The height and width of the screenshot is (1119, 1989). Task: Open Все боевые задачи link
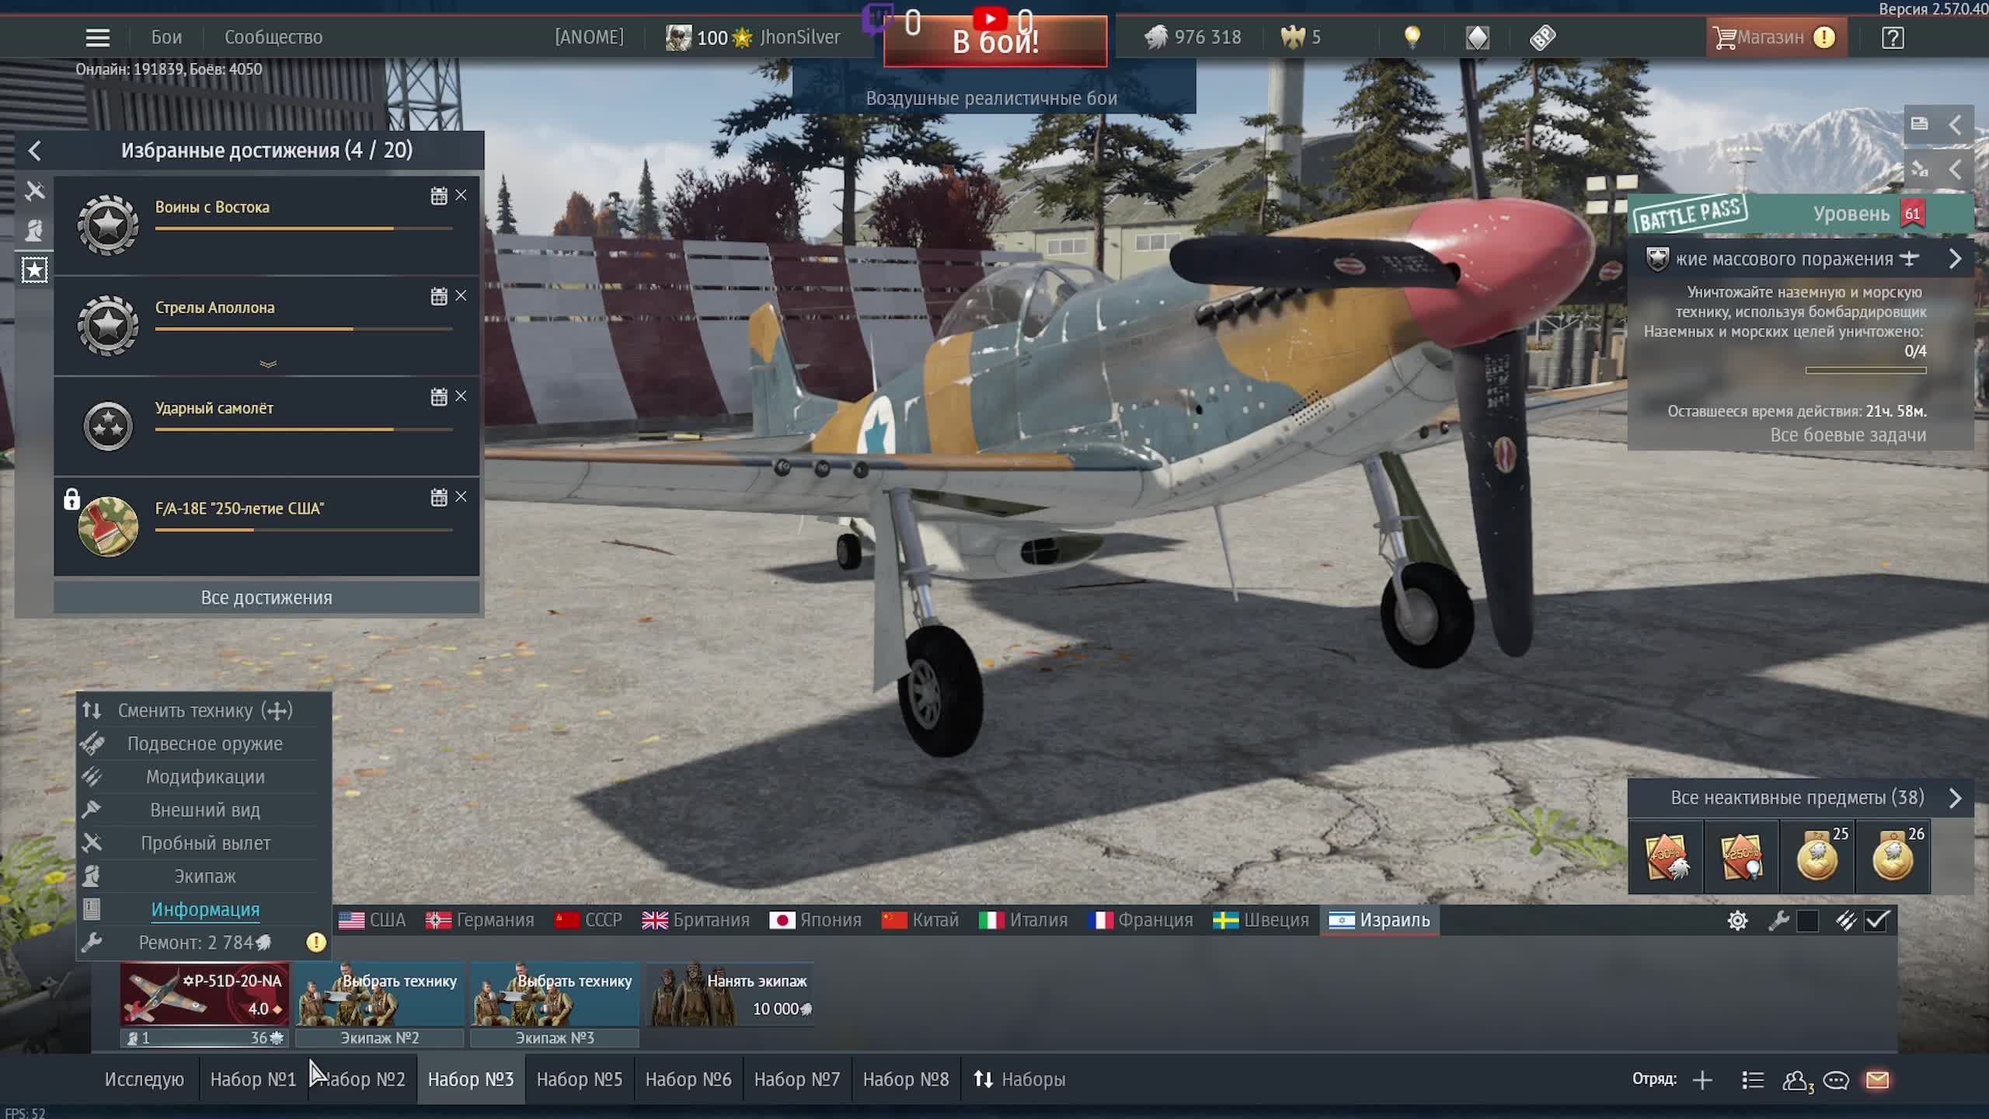(x=1848, y=435)
